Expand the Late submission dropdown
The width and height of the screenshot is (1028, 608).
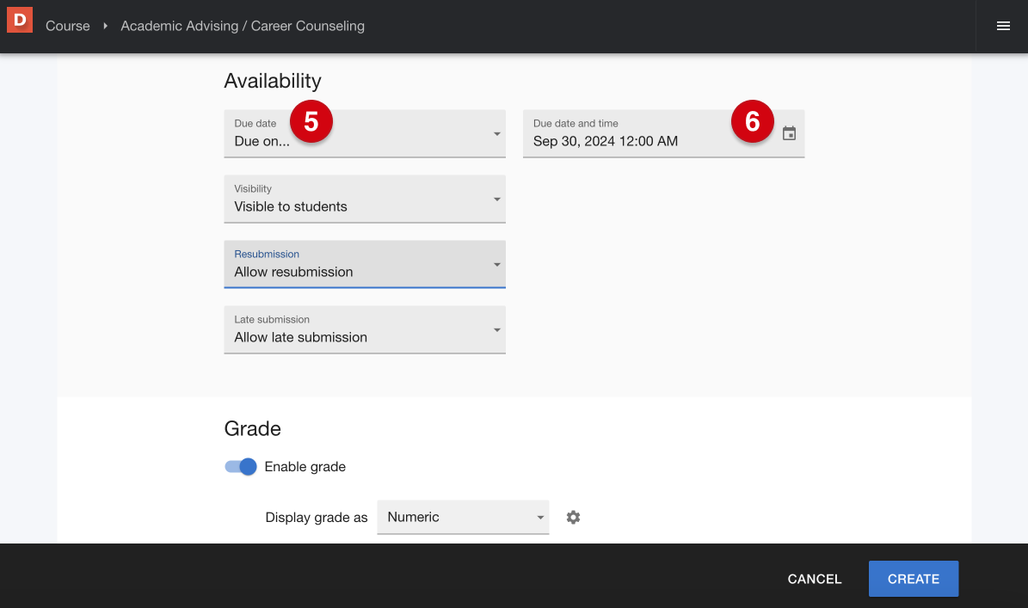365,330
